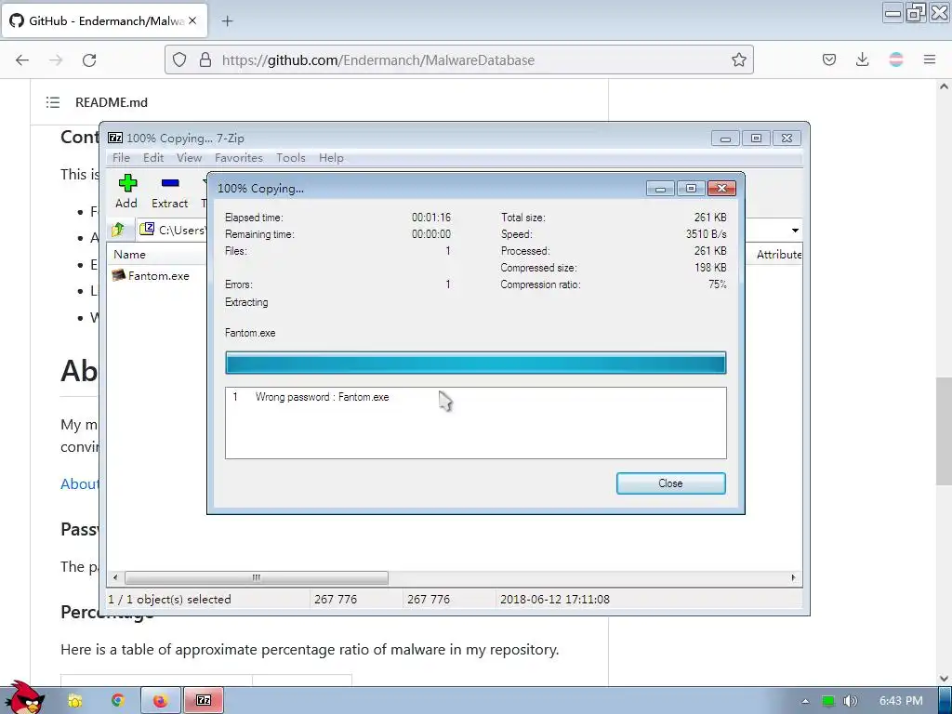This screenshot has height=714, width=952.
Task: Reload the GitHub page
Action: [89, 59]
